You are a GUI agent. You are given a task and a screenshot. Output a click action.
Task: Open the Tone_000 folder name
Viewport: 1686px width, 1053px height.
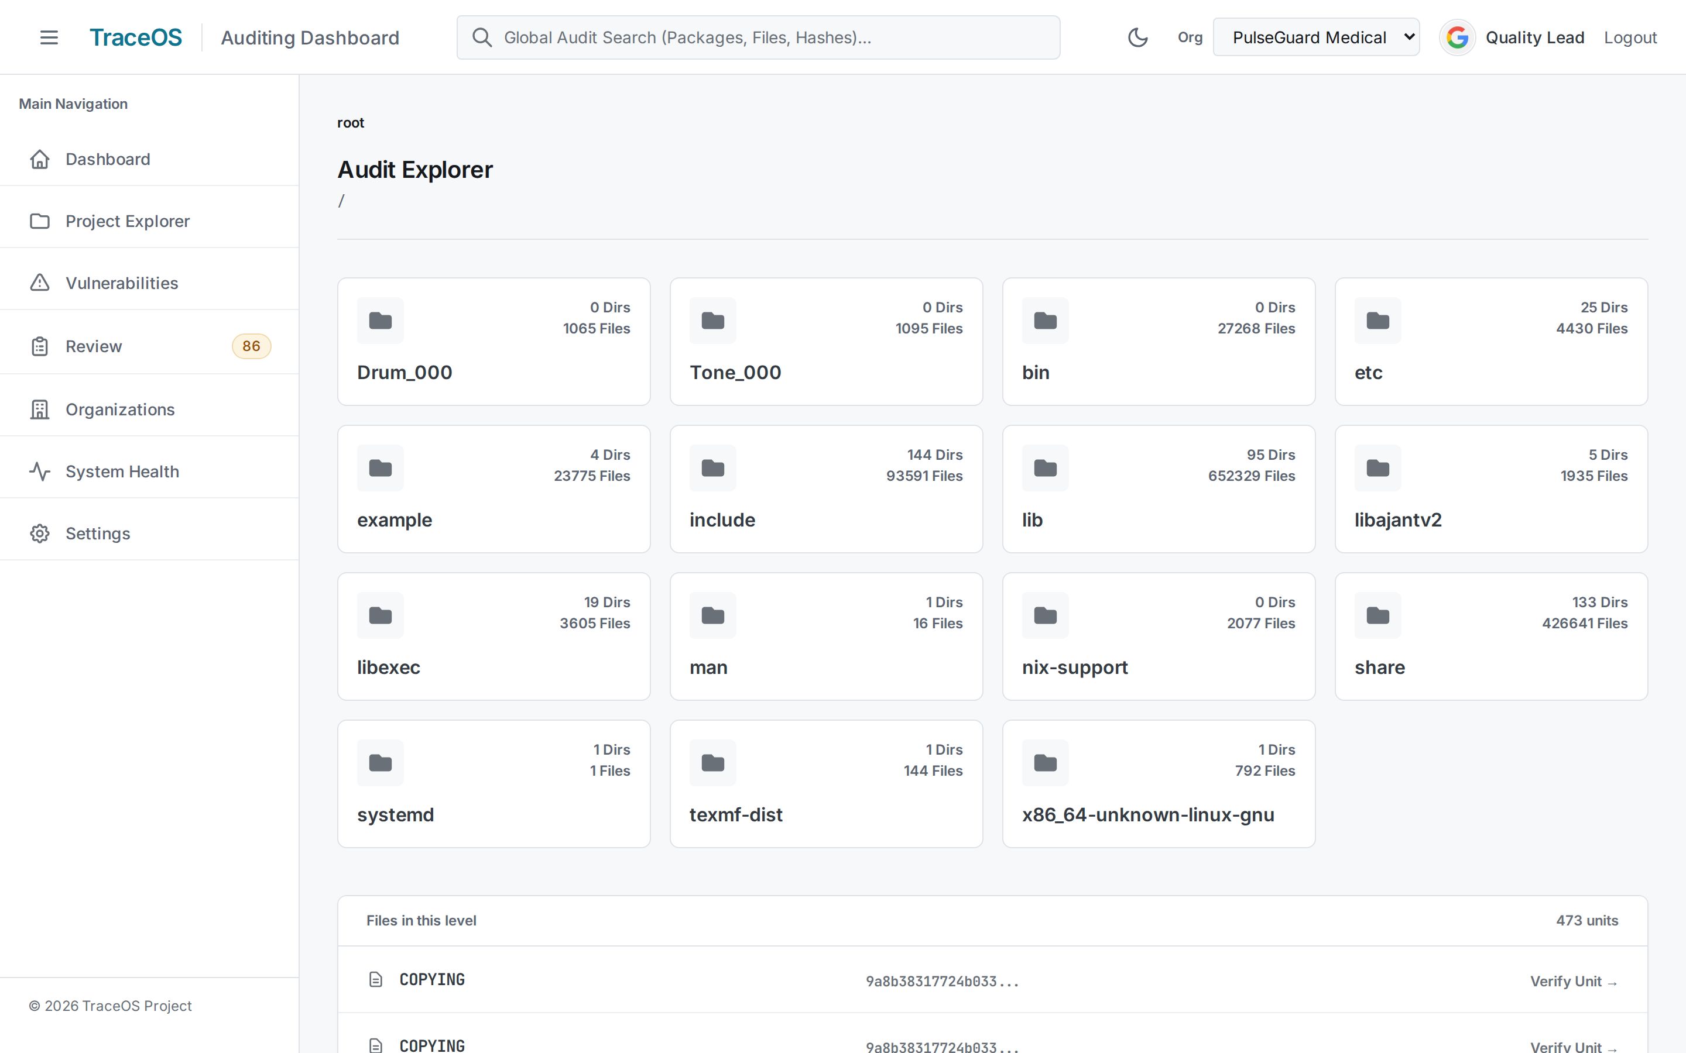736,373
